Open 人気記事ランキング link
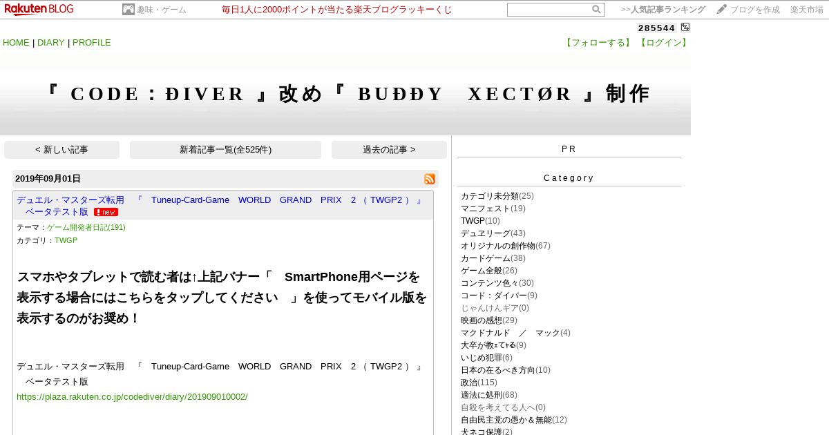This screenshot has height=435, width=829. (x=668, y=10)
